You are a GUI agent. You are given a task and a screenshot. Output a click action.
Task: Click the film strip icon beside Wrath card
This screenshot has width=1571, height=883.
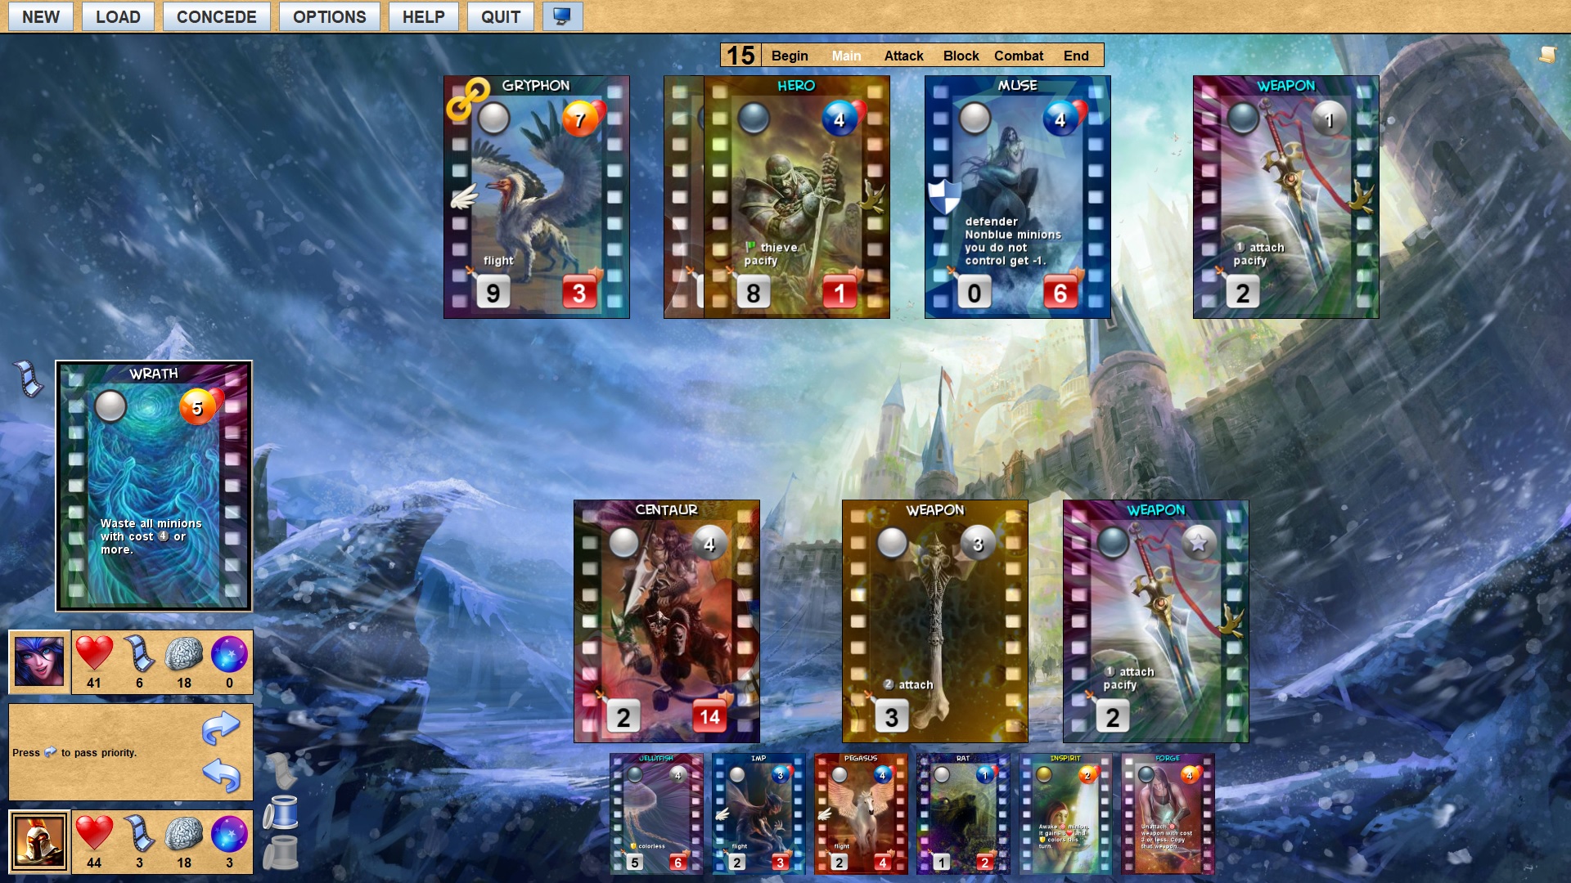coord(30,379)
